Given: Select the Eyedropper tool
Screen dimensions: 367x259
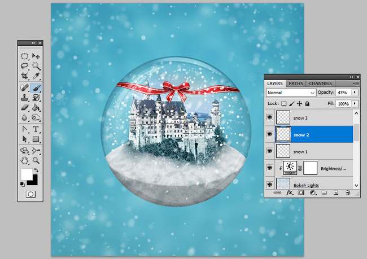Looking at the screenshot, I should click(36, 76).
